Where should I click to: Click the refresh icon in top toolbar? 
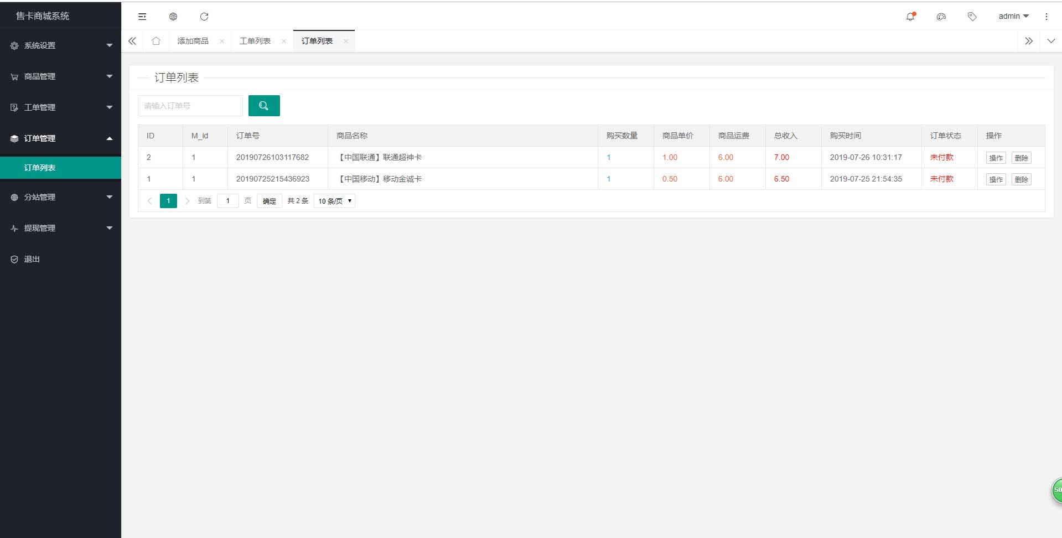click(x=204, y=17)
